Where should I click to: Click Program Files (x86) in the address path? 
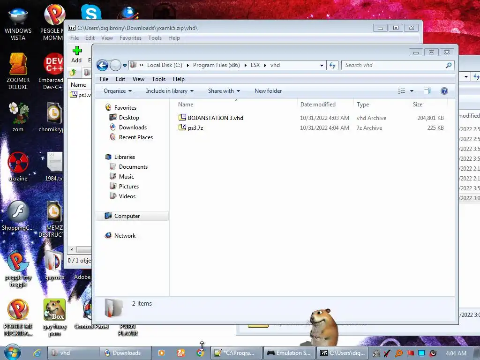pos(216,65)
